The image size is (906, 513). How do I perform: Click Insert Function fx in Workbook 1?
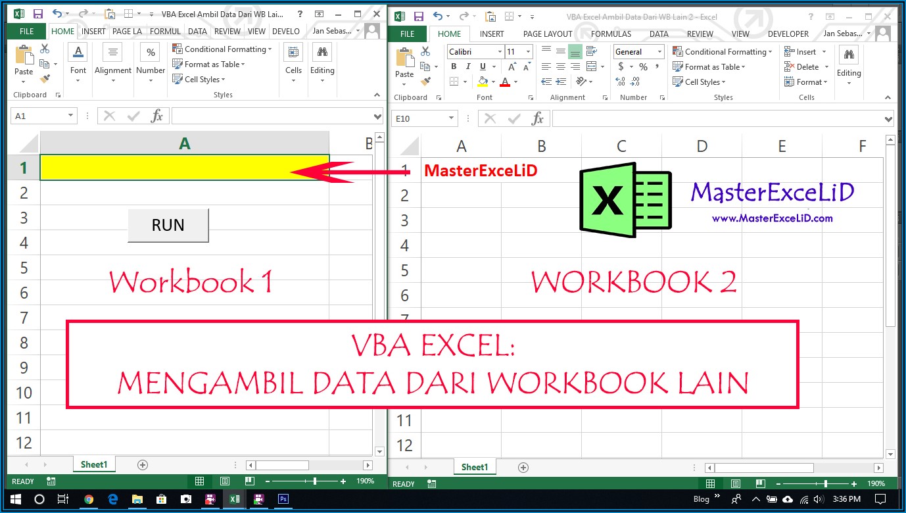(156, 116)
